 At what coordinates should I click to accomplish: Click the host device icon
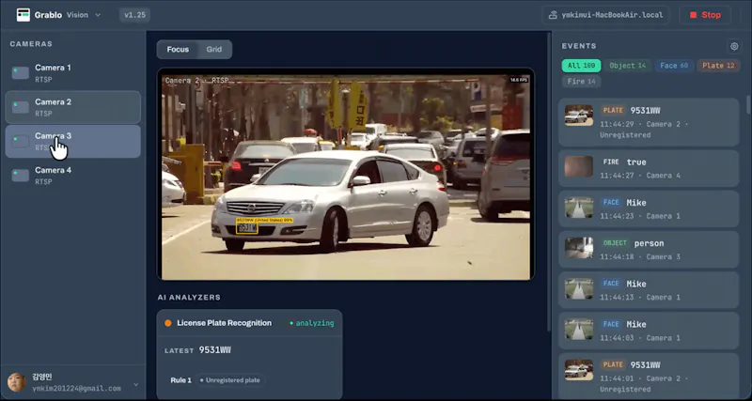(x=553, y=15)
